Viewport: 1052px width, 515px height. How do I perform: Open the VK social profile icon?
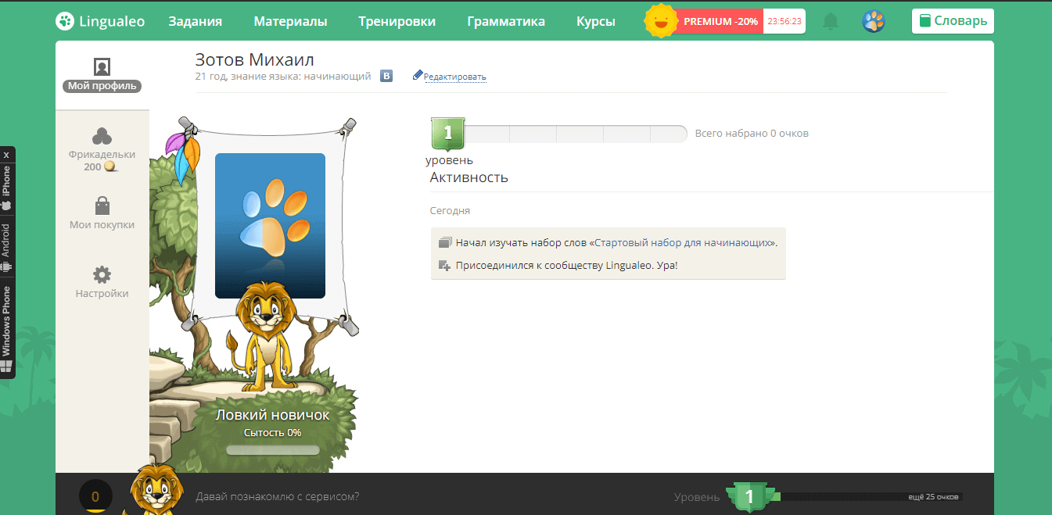(x=386, y=76)
